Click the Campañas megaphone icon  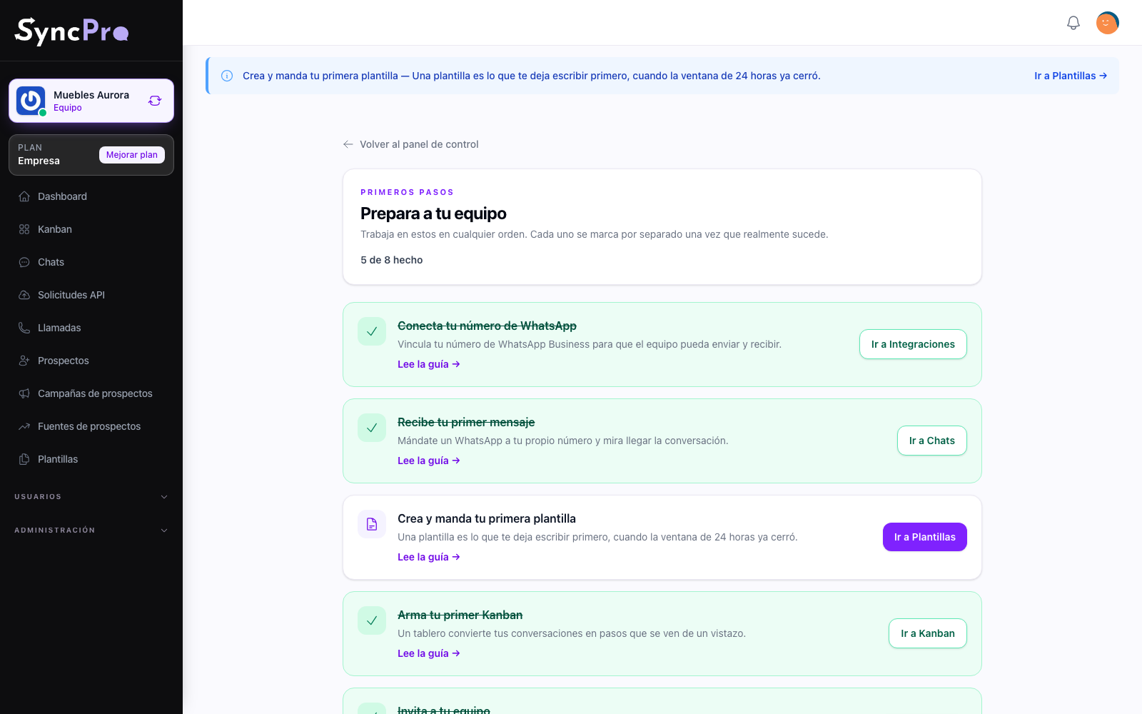click(24, 393)
